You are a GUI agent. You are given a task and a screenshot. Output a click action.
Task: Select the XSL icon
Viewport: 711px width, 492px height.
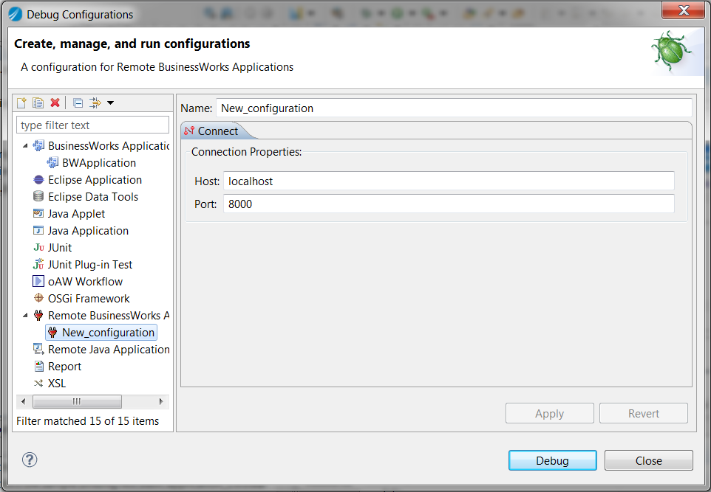click(x=38, y=384)
